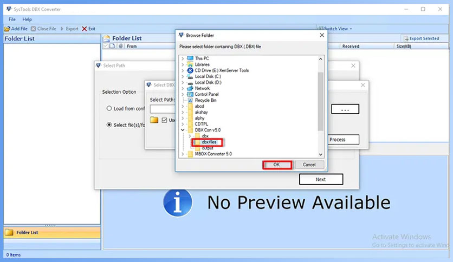Click the Folder List icon in the bottom pane
The image size is (453, 262).
pos(9,232)
